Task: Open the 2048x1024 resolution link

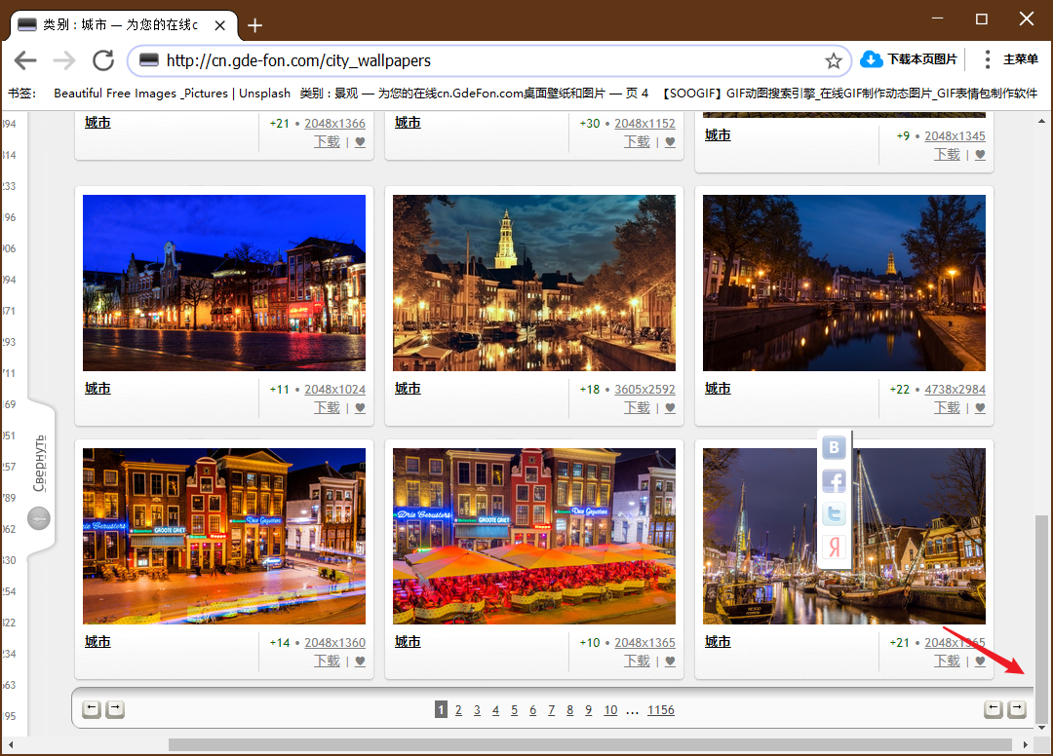Action: tap(335, 389)
